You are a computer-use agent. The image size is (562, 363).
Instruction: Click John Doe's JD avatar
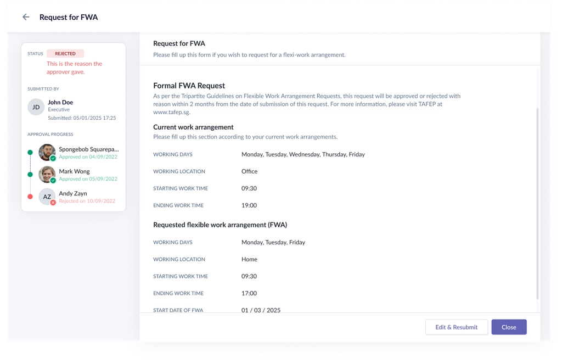(x=36, y=107)
